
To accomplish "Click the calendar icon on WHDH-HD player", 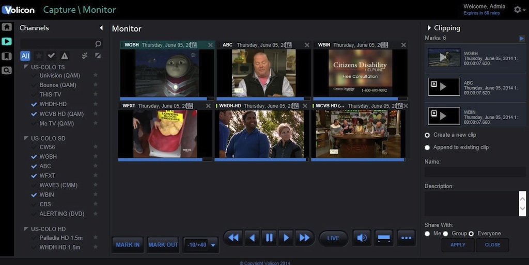I will pyautogui.click(x=295, y=106).
